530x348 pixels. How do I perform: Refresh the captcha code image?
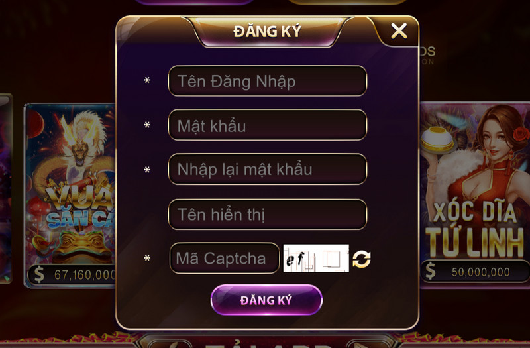pyautogui.click(x=361, y=259)
